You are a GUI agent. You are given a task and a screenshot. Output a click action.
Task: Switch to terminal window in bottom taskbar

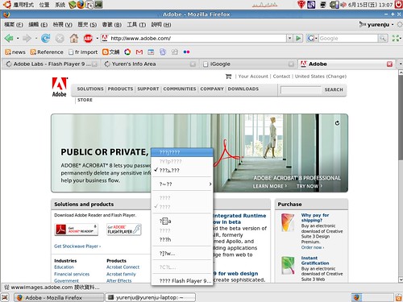pos(150,297)
